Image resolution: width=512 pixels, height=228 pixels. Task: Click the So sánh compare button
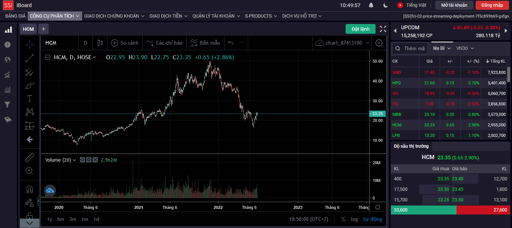pos(125,43)
